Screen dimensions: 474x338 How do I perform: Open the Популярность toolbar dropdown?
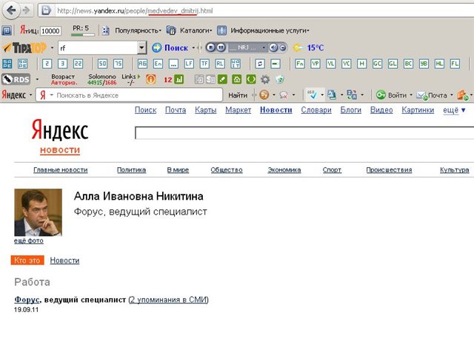(x=138, y=30)
